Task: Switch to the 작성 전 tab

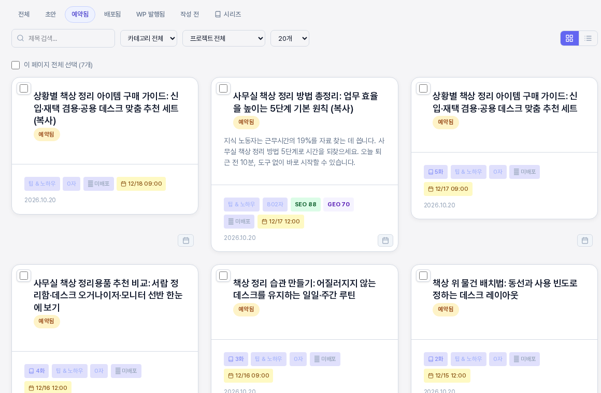Action: pyautogui.click(x=189, y=14)
